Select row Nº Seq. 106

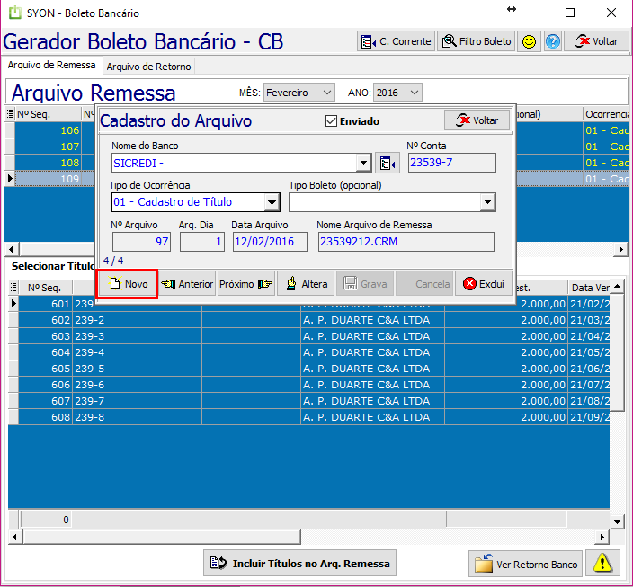(x=48, y=130)
